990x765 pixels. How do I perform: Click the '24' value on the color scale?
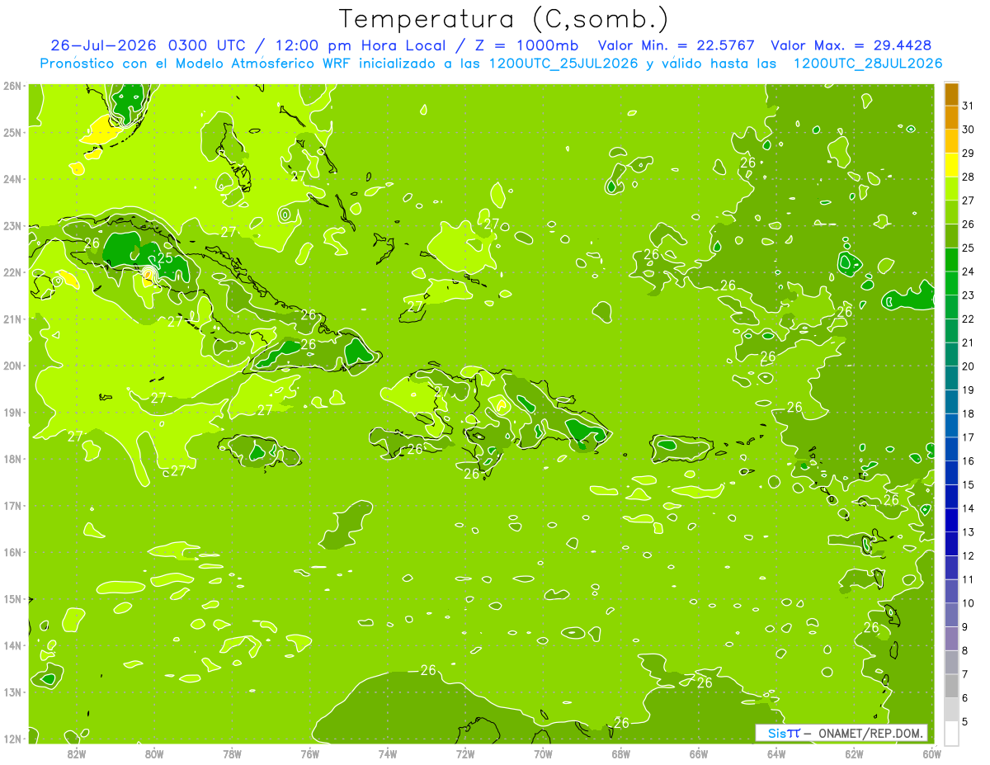click(968, 272)
